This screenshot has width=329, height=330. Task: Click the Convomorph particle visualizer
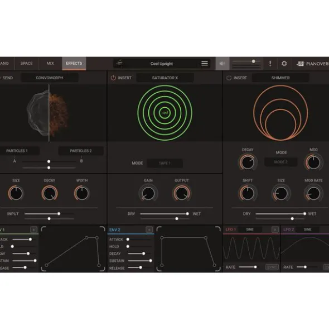coord(48,113)
